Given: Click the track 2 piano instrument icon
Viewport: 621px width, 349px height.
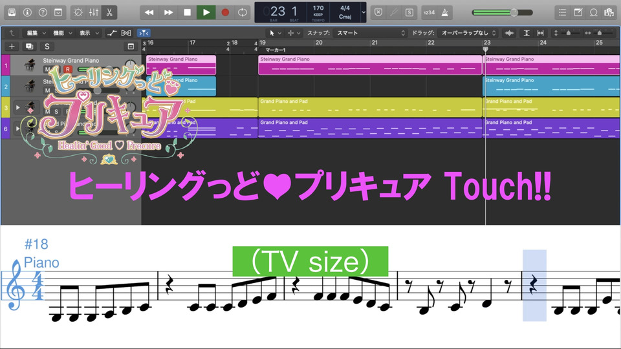Looking at the screenshot, I should pyautogui.click(x=30, y=85).
